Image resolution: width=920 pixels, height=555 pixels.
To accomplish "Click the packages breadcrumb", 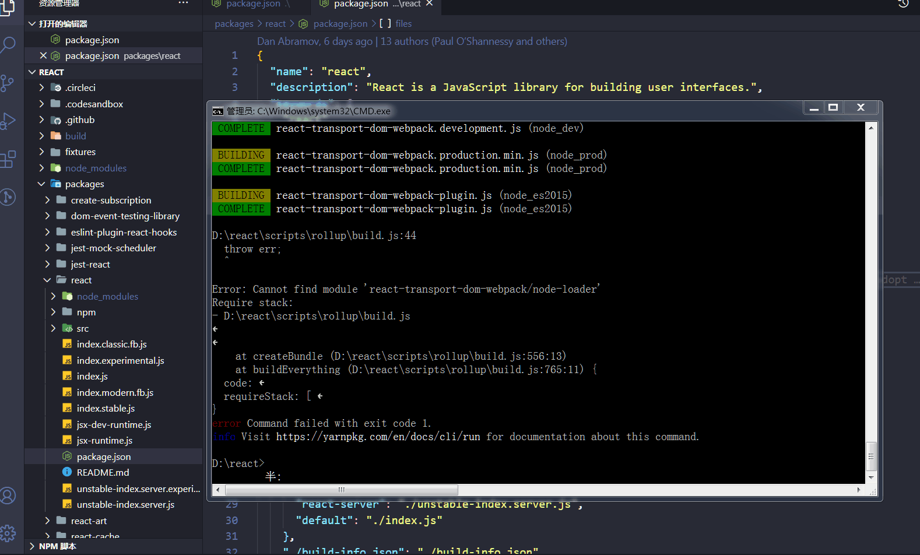I will click(234, 24).
